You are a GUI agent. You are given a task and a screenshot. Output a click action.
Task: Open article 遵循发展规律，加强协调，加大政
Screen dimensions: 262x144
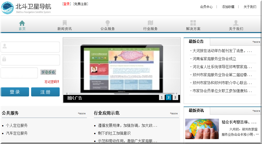[128, 126]
